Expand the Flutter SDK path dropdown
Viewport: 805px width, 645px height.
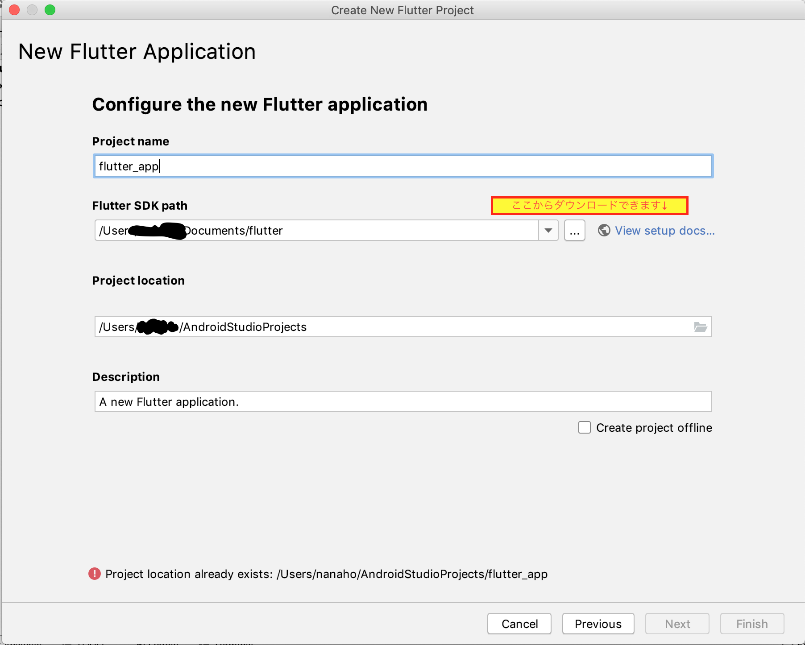point(548,231)
